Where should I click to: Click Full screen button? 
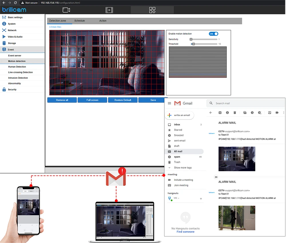[92, 100]
